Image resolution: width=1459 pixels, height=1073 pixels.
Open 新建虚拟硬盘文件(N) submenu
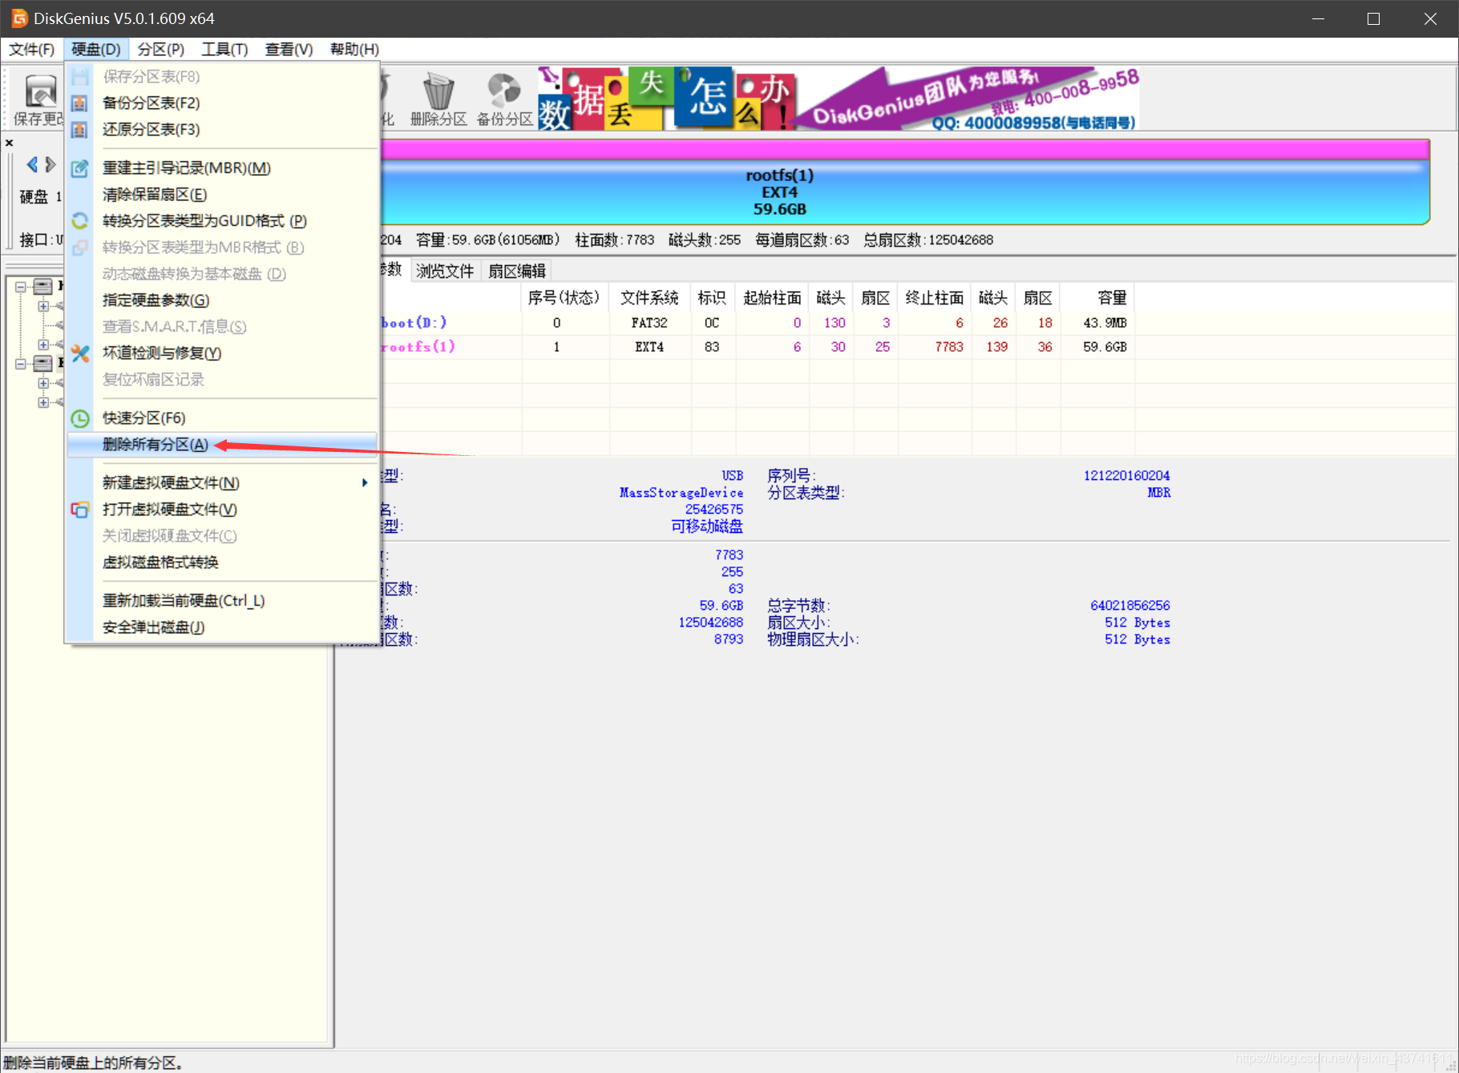[222, 483]
